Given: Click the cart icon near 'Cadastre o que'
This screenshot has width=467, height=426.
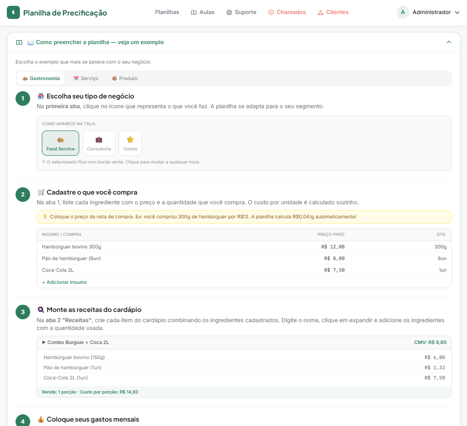Looking at the screenshot, I should (x=41, y=192).
